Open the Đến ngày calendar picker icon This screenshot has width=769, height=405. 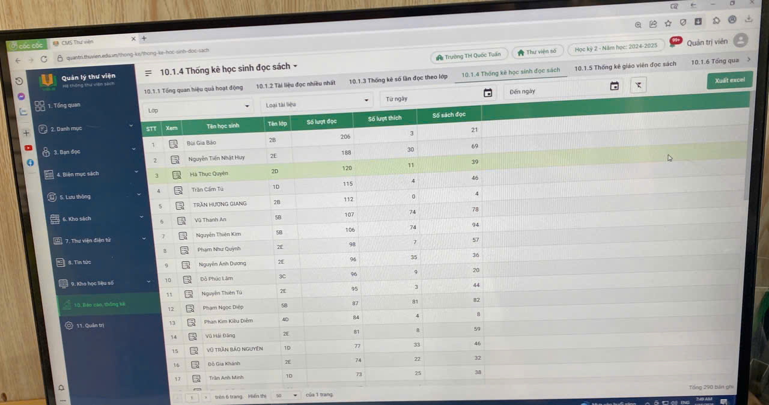click(x=614, y=87)
